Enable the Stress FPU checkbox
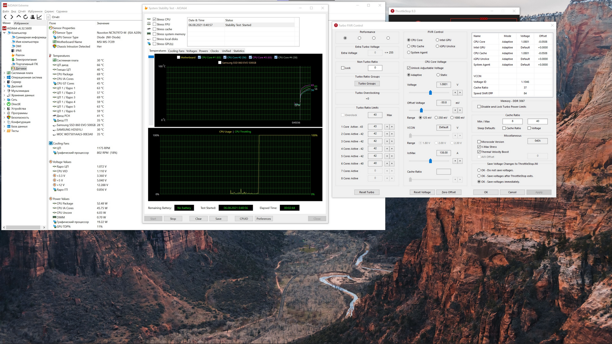Viewport: 612px width, 344px height. (x=154, y=24)
